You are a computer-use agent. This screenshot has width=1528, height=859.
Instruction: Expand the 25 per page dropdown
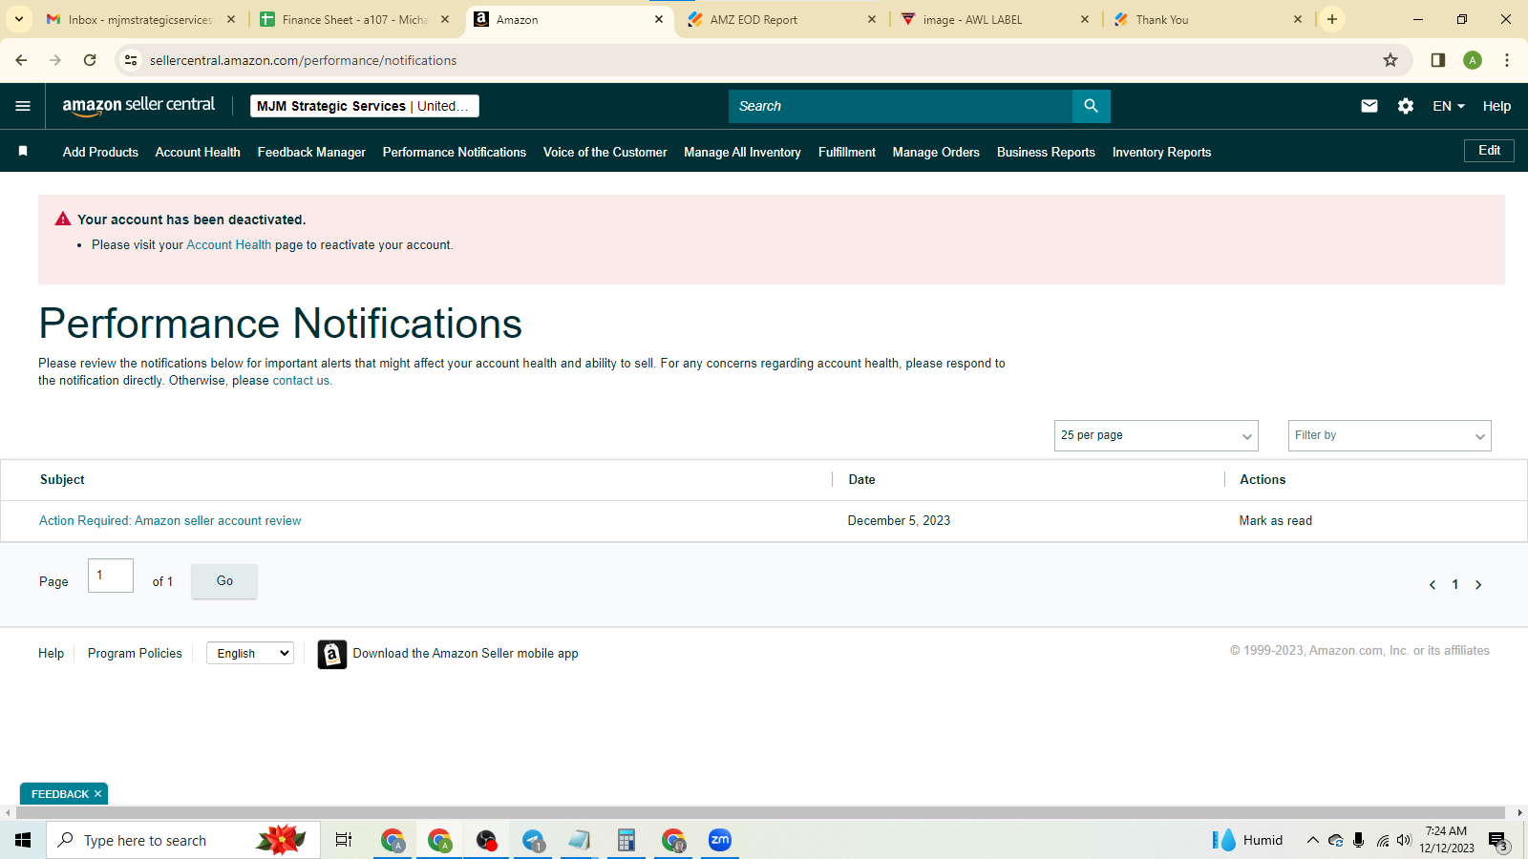pos(1157,435)
